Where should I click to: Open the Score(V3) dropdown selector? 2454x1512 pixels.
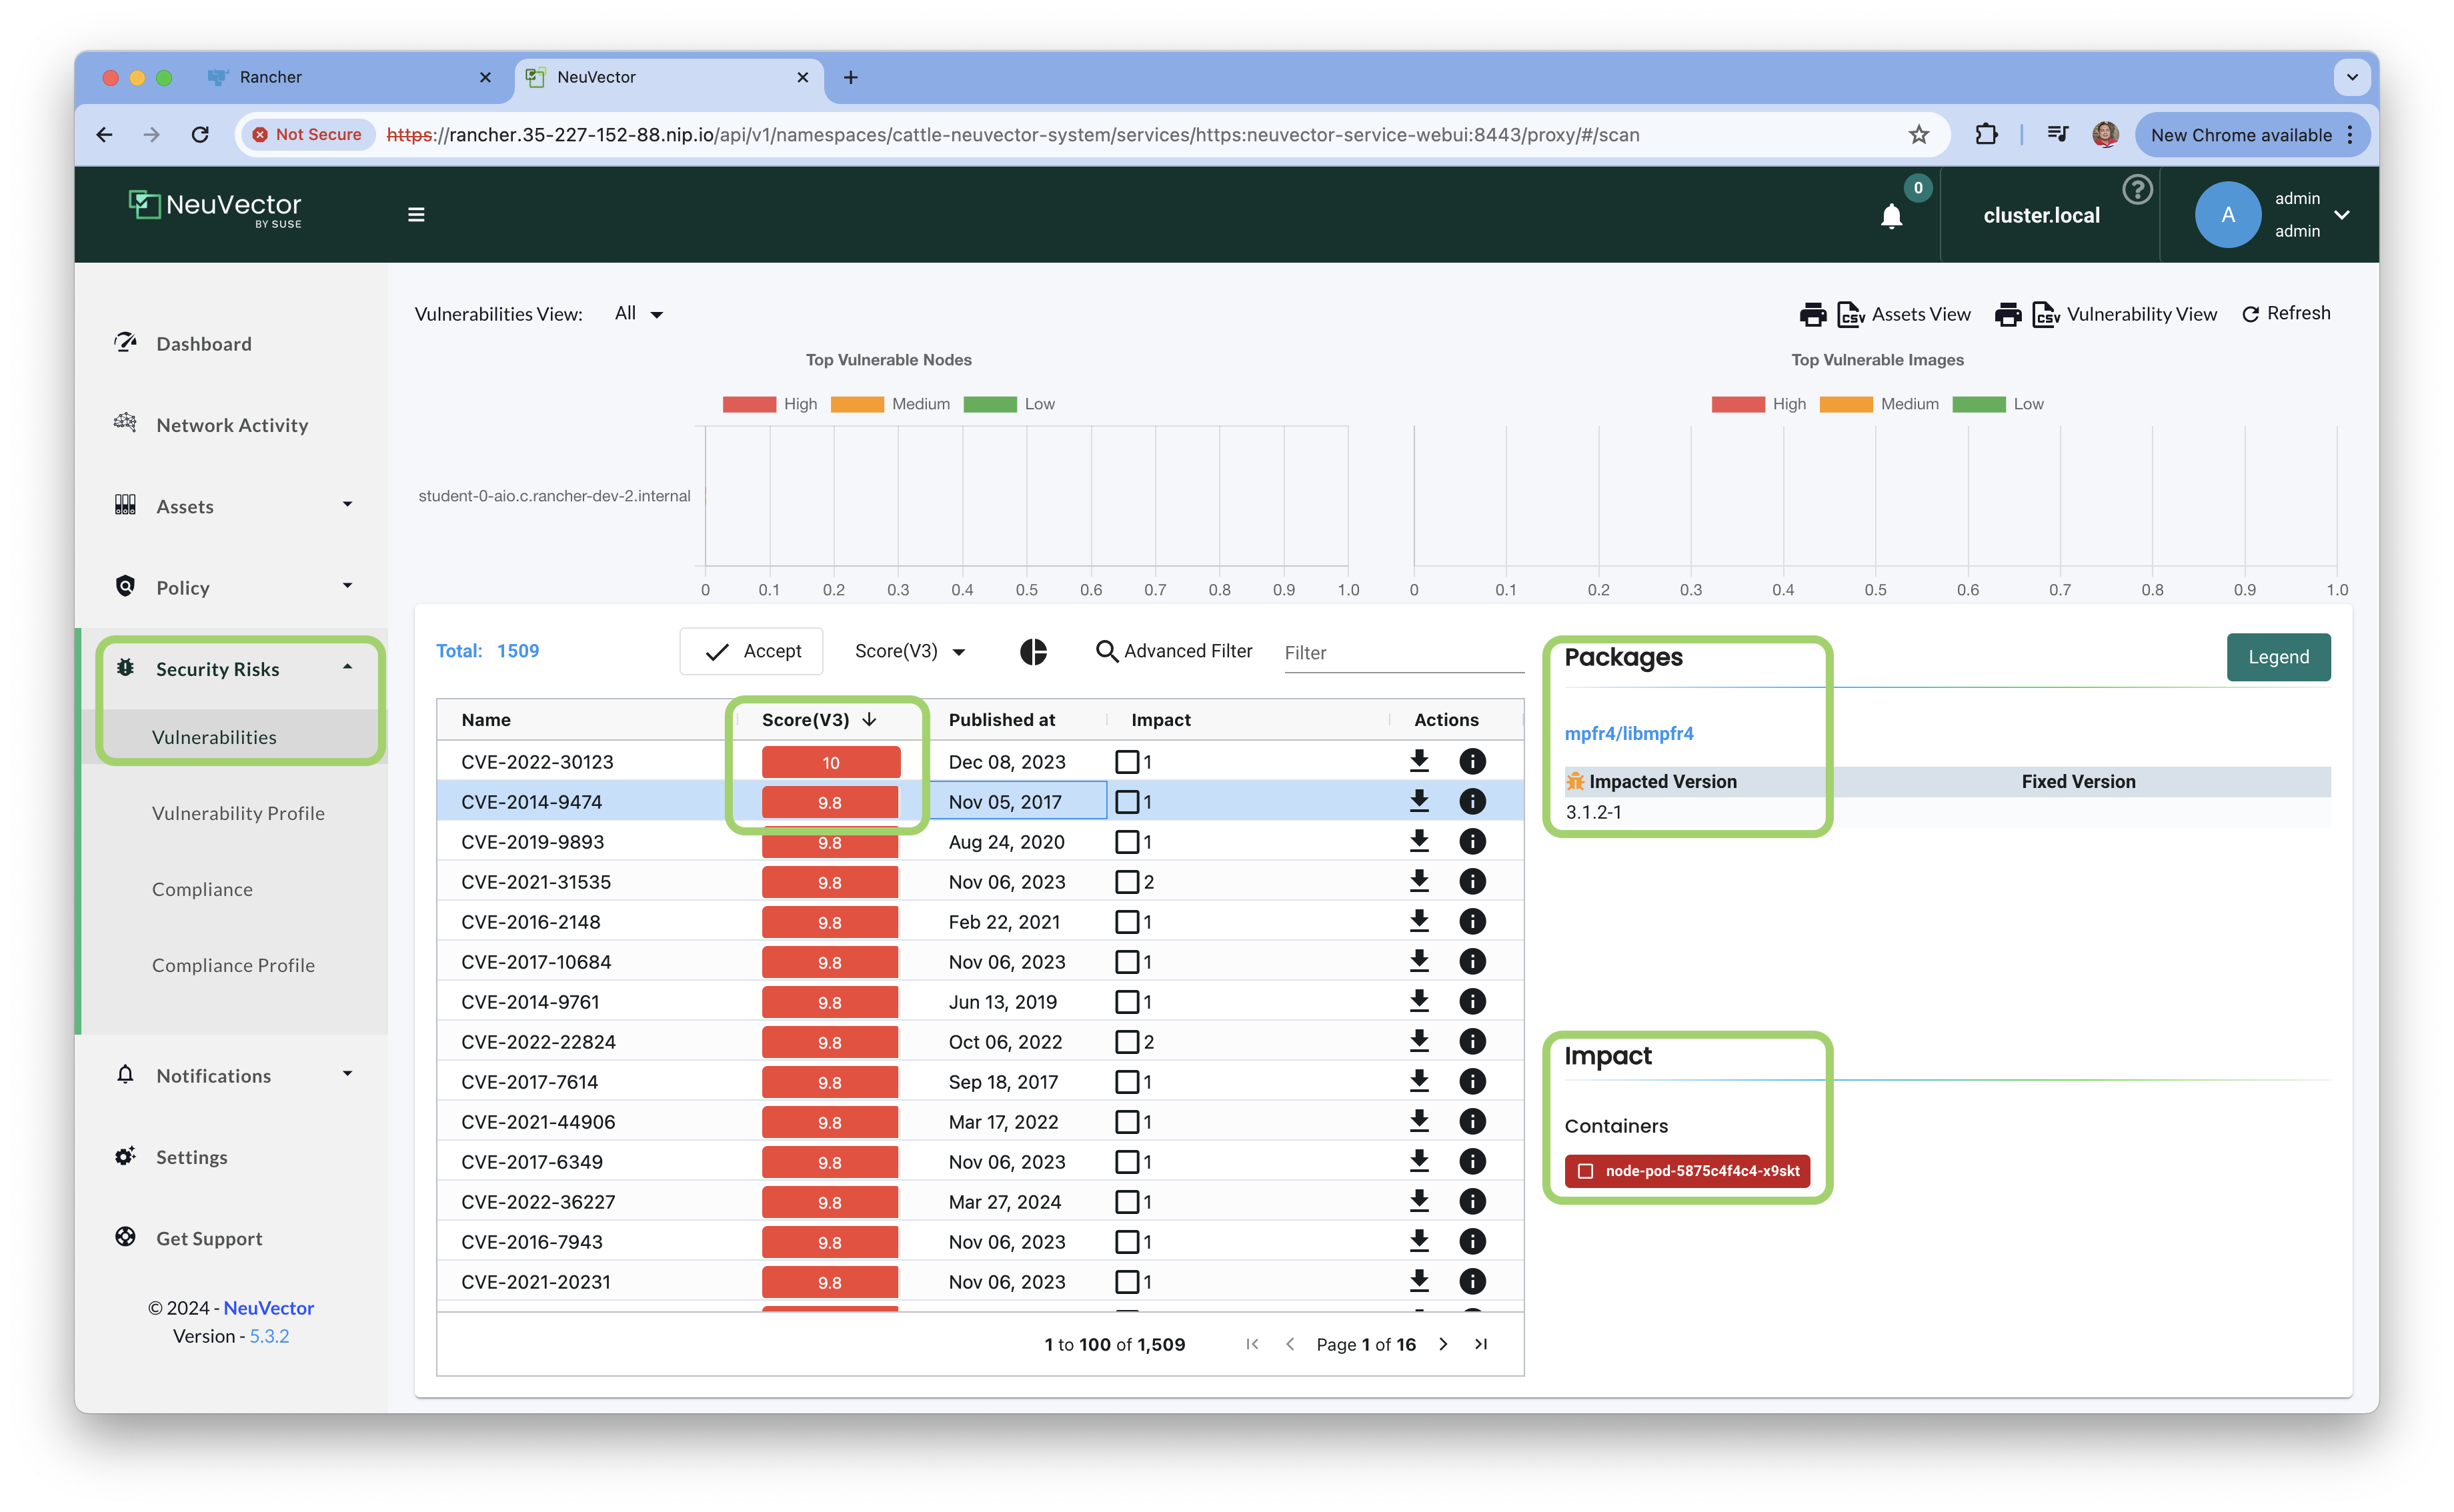click(909, 652)
